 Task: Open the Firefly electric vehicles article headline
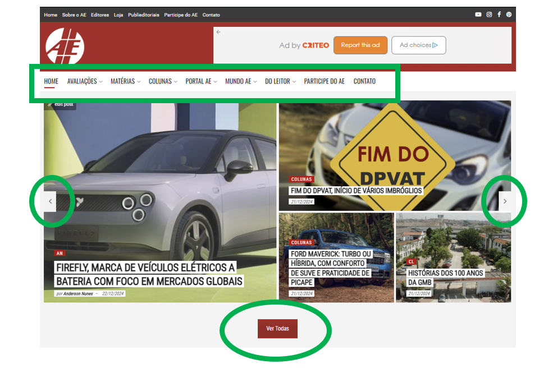149,274
